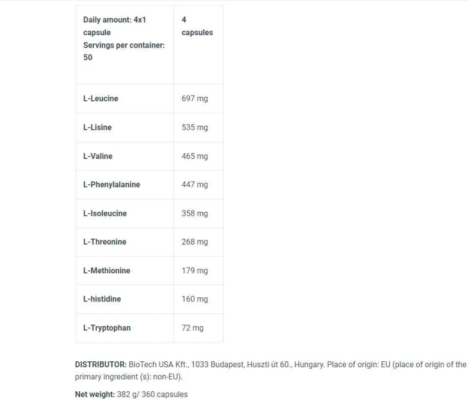The width and height of the screenshot is (469, 400).
Task: Select the 697 mg value cell
Action: tap(195, 99)
